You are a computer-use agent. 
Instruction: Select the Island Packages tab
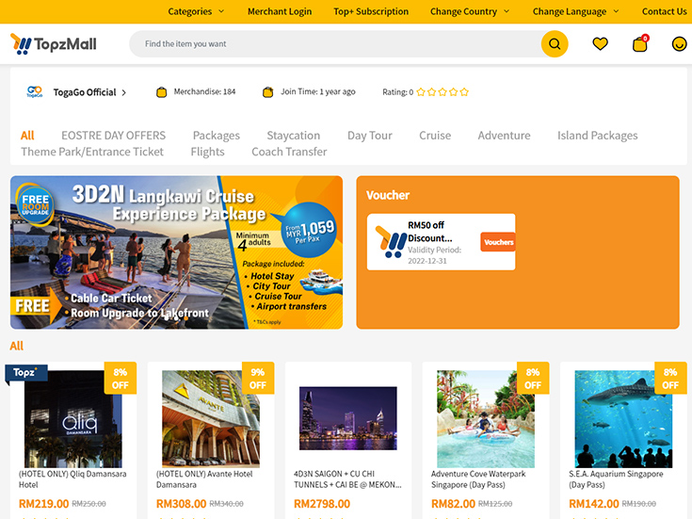[598, 135]
